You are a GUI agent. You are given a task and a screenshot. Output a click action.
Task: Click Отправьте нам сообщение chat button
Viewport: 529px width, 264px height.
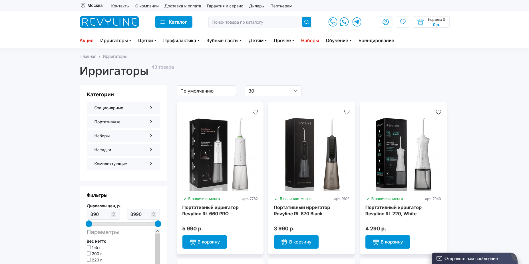pos(475,258)
